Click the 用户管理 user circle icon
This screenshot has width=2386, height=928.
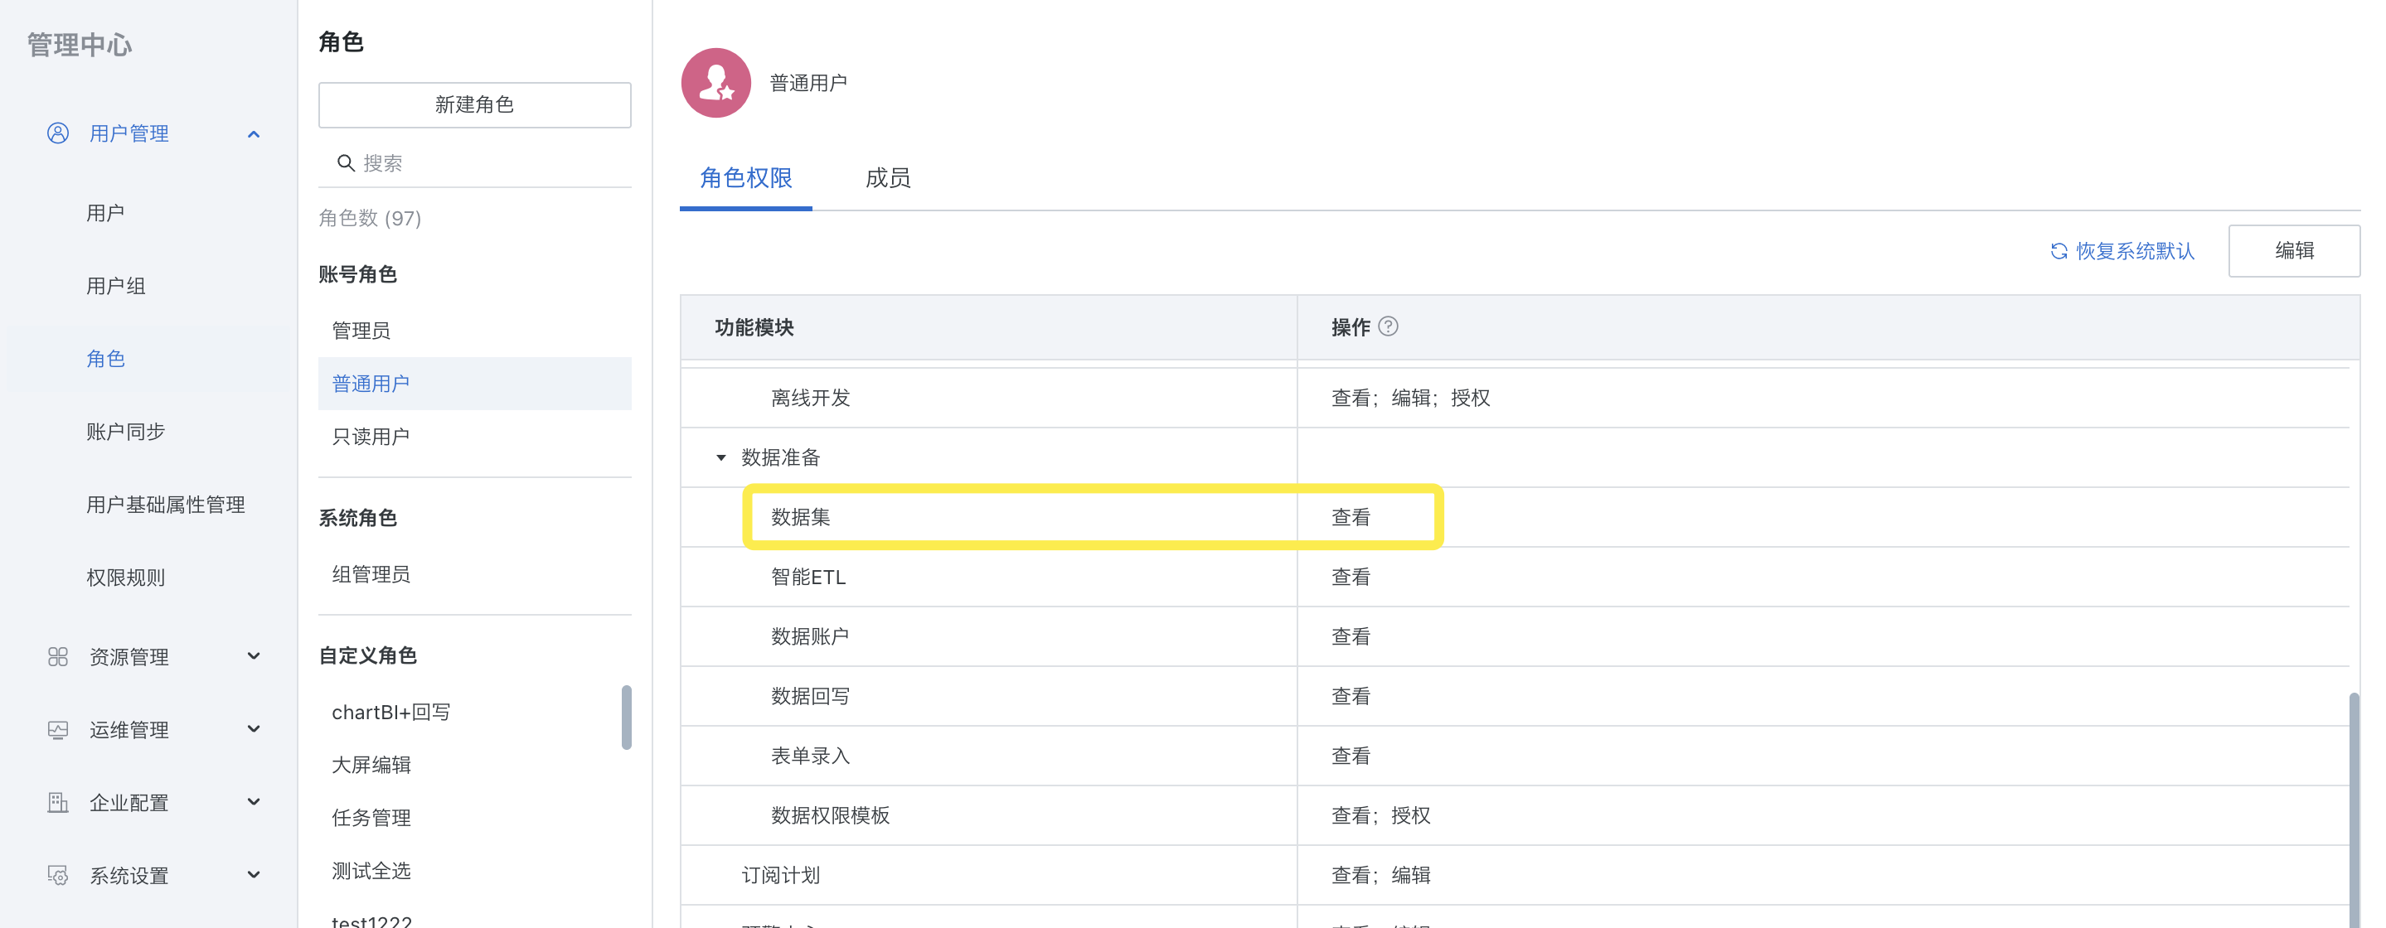pyautogui.click(x=57, y=133)
